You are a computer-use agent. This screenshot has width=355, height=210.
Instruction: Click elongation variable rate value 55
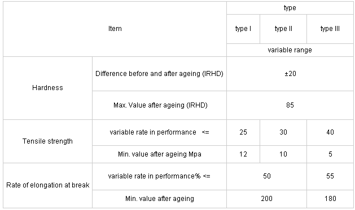pos(330,176)
